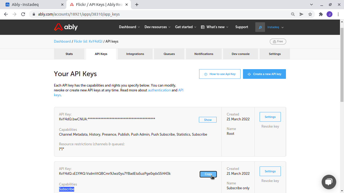Open the Queues tab
344x193 pixels.
tap(169, 54)
